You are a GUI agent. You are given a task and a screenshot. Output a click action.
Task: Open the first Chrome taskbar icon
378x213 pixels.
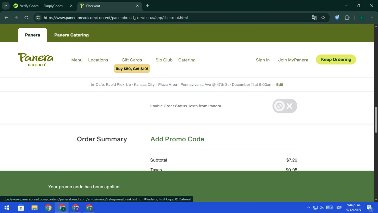click(x=48, y=208)
